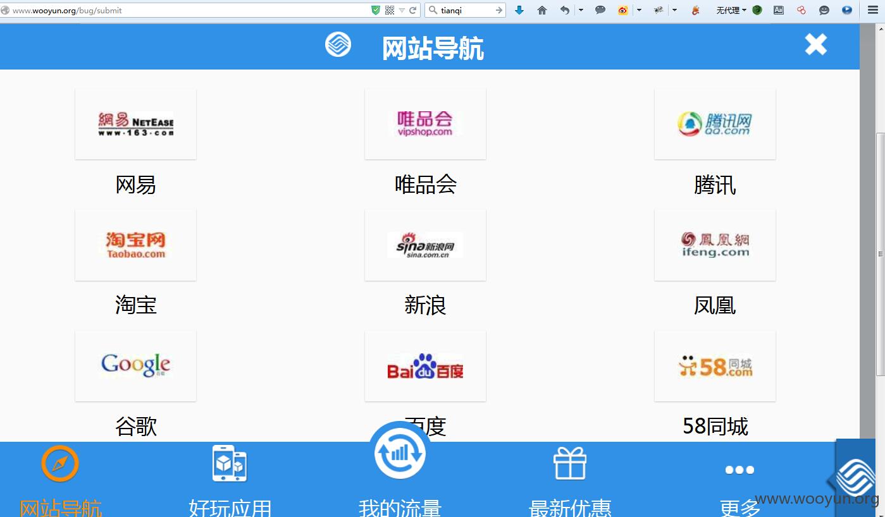Viewport: 885px width, 517px height.
Task: Reload the page with refresh icon
Action: coord(413,10)
